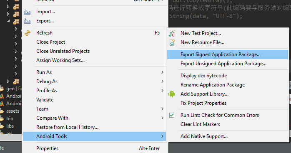Select Display dex bytecode
Image resolution: width=291 pixels, height=153 pixels.
203,76
